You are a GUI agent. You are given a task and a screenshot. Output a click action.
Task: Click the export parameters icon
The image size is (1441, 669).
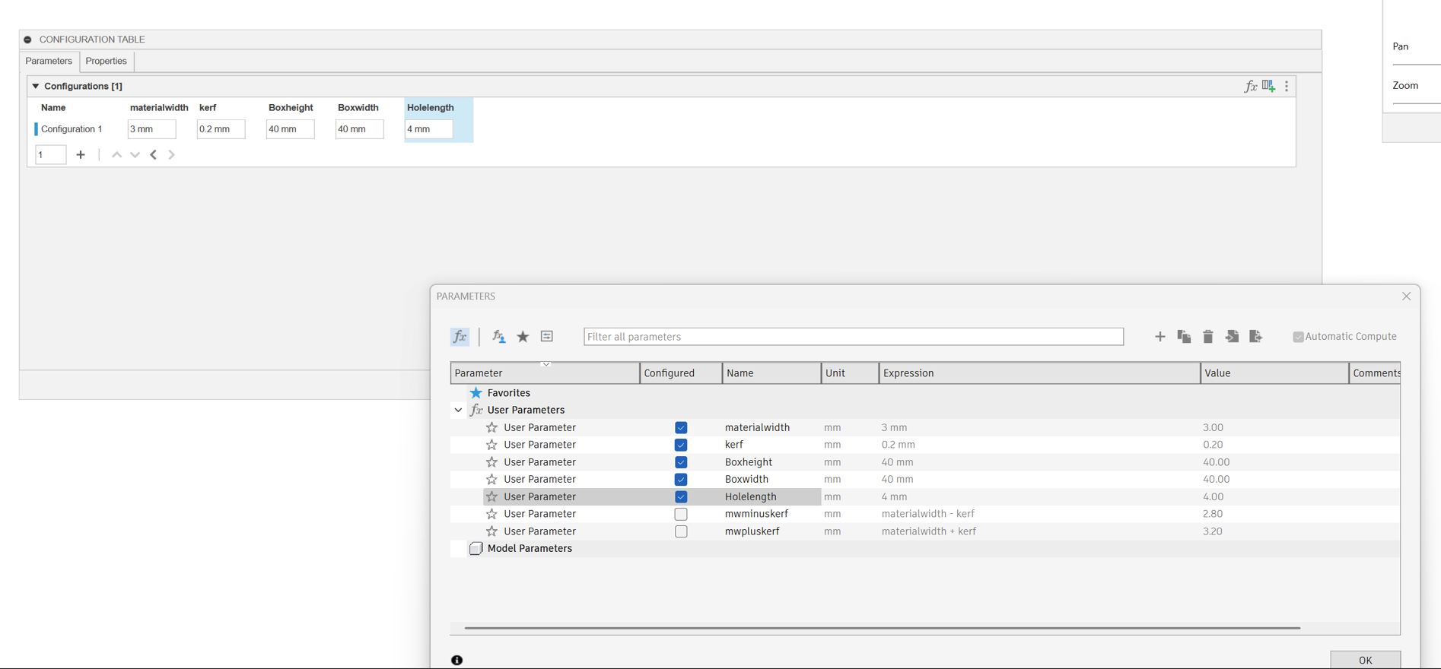(x=1256, y=336)
